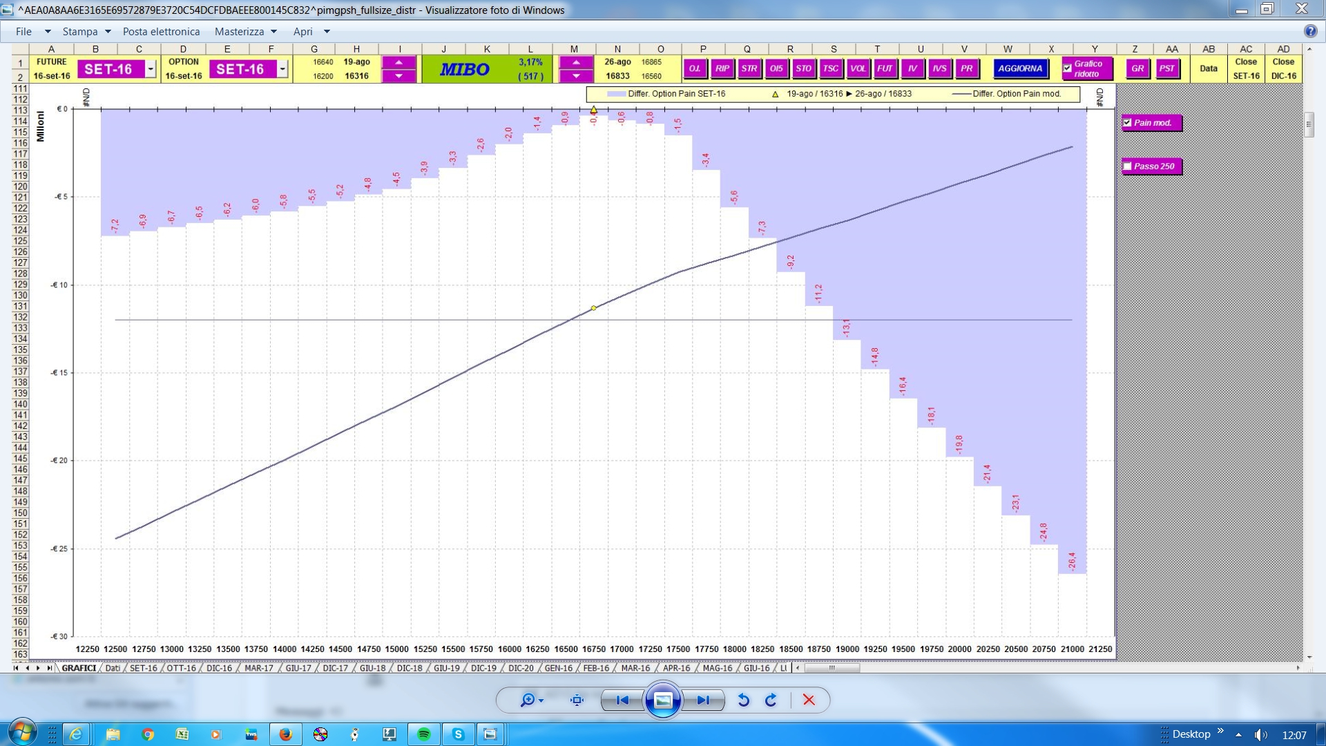Screen dimensions: 1326x746
Task: Open the OPTION SET-16 dropdown arrow
Action: [282, 69]
